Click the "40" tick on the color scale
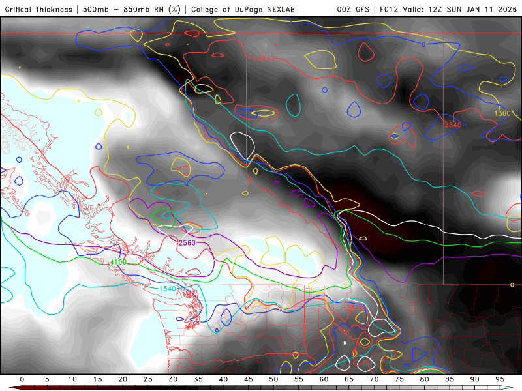This screenshot has width=522, height=391. pos(223,379)
